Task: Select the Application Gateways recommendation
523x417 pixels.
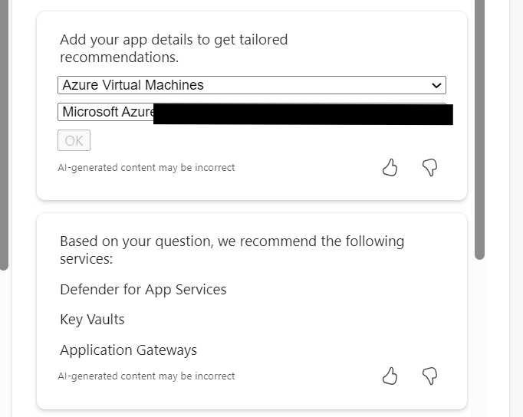Action: (x=129, y=350)
